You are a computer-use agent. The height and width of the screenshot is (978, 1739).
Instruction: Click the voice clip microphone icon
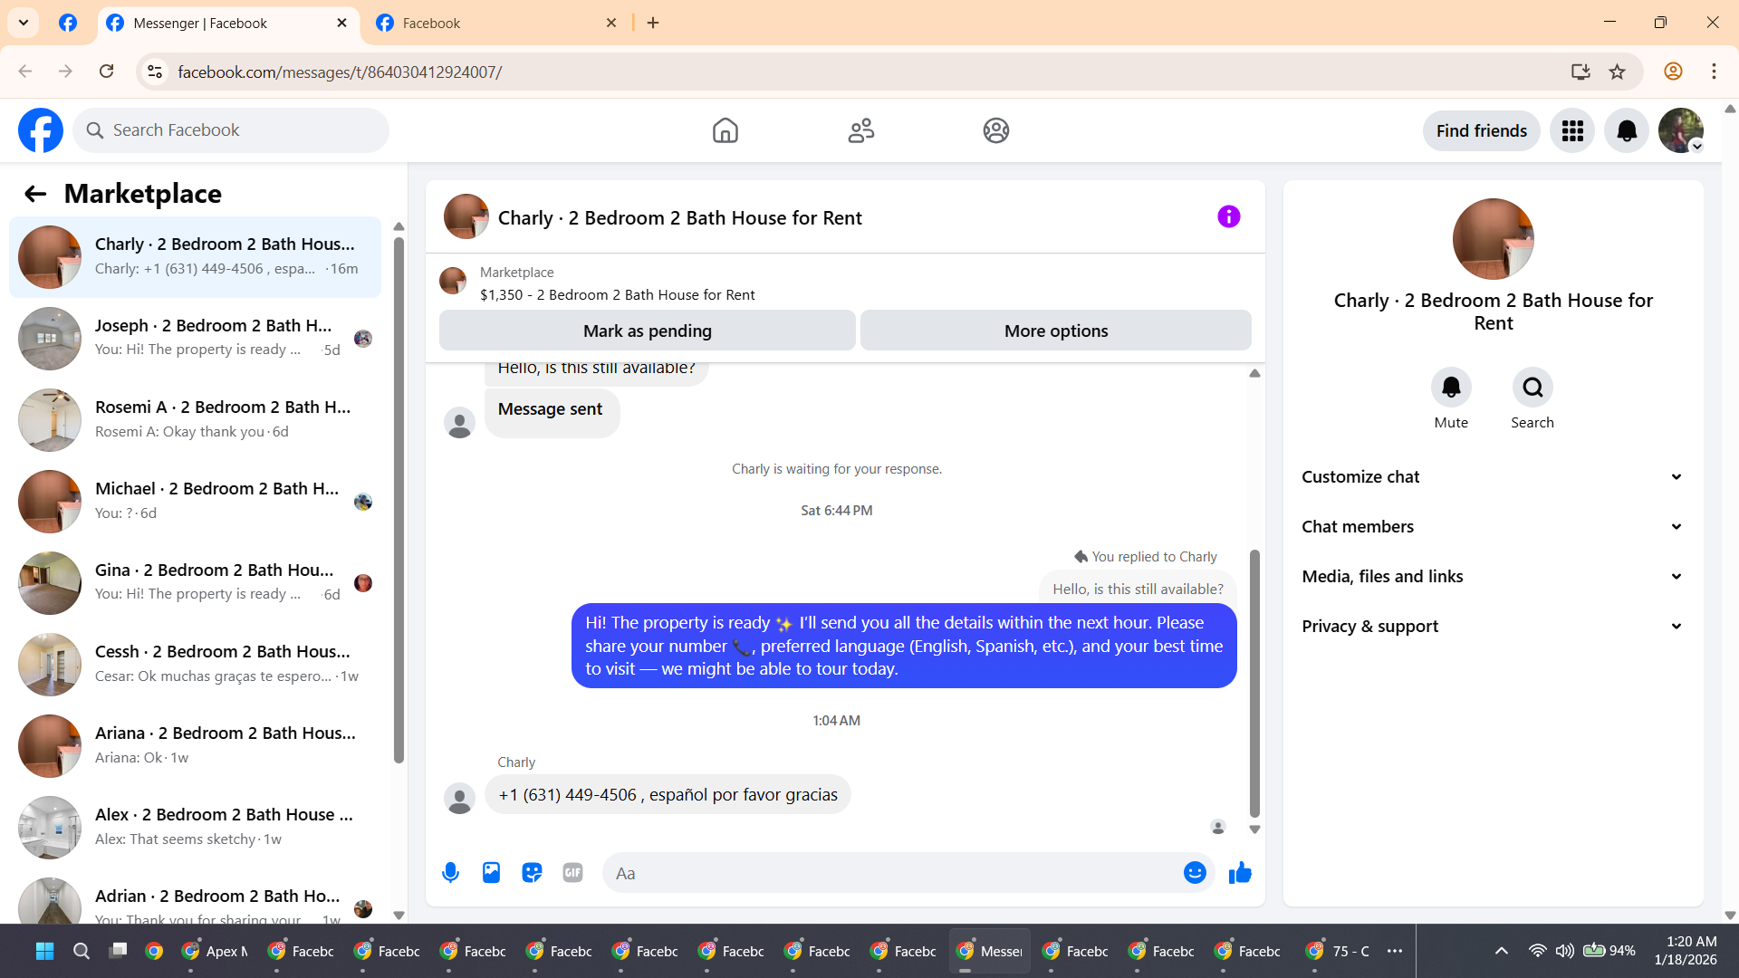tap(450, 873)
